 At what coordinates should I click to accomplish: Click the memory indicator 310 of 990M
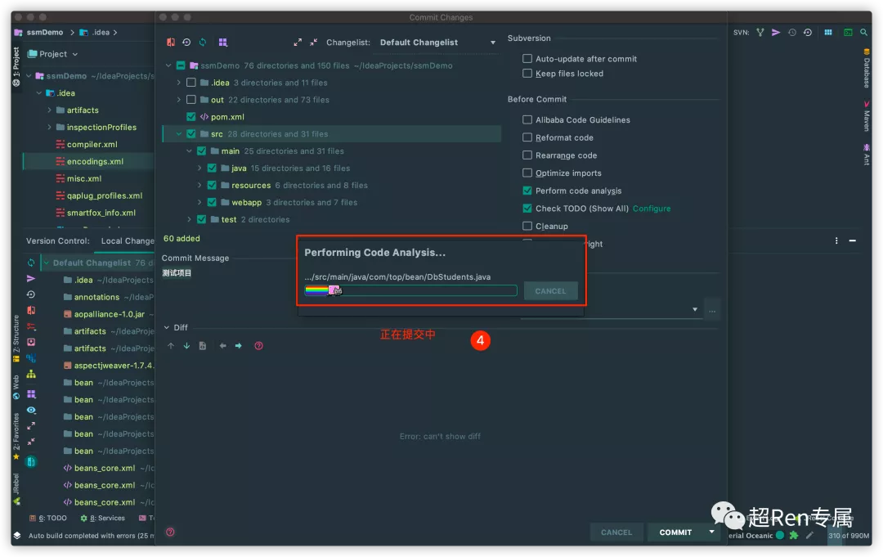click(x=848, y=536)
